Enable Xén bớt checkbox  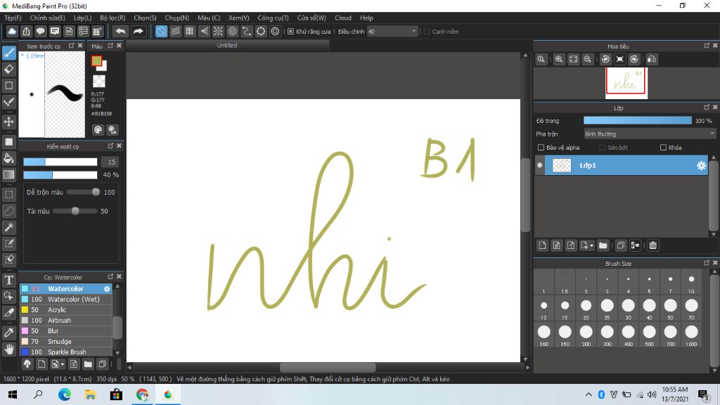coord(602,148)
